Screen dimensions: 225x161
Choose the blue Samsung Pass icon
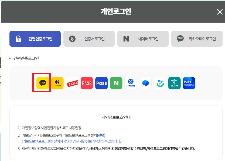(x=101, y=83)
